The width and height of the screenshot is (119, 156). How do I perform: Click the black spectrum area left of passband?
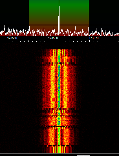click(x=14, y=12)
